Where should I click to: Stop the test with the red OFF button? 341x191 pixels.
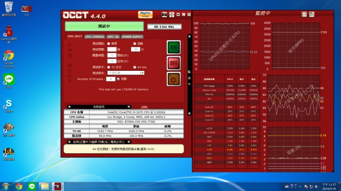coord(173,63)
